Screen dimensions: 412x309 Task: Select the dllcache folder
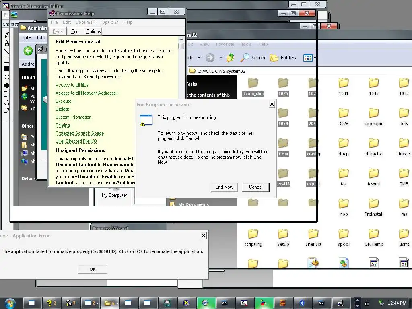374,147
